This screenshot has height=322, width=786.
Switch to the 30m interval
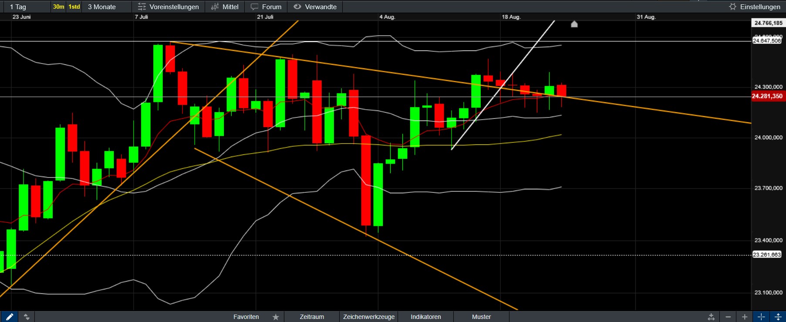point(58,7)
